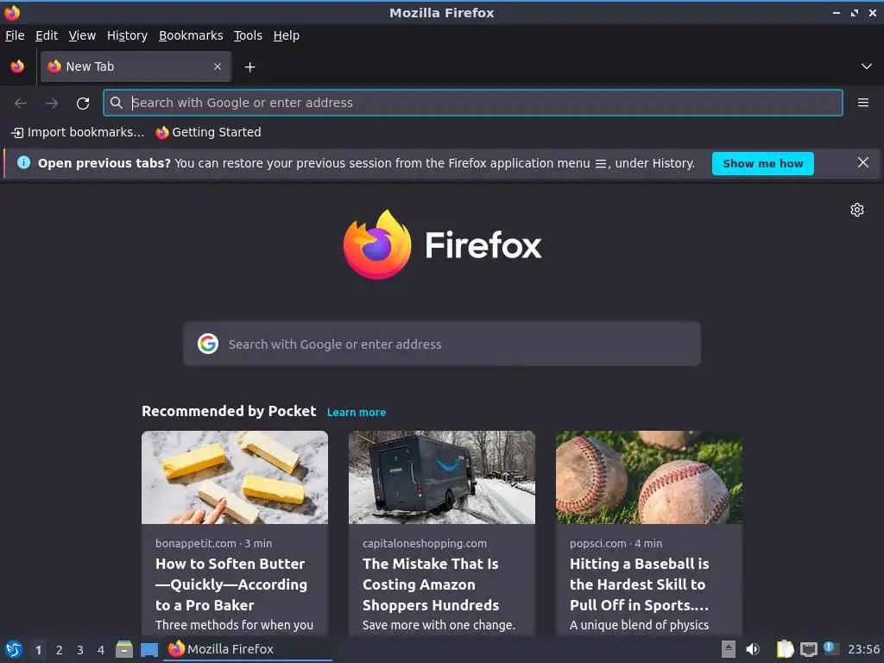The width and height of the screenshot is (884, 663).
Task: Open the Edit menu
Action: coord(47,35)
